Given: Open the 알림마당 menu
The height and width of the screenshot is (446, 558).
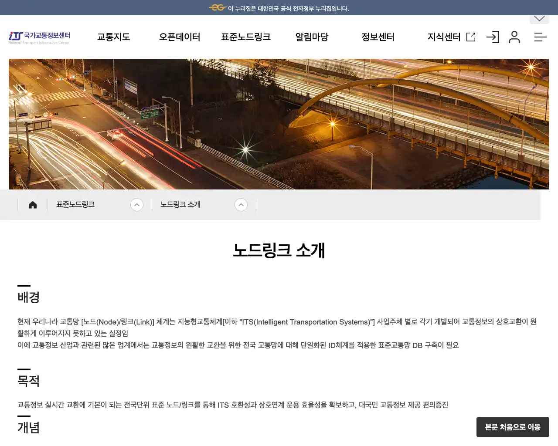Looking at the screenshot, I should (x=311, y=37).
